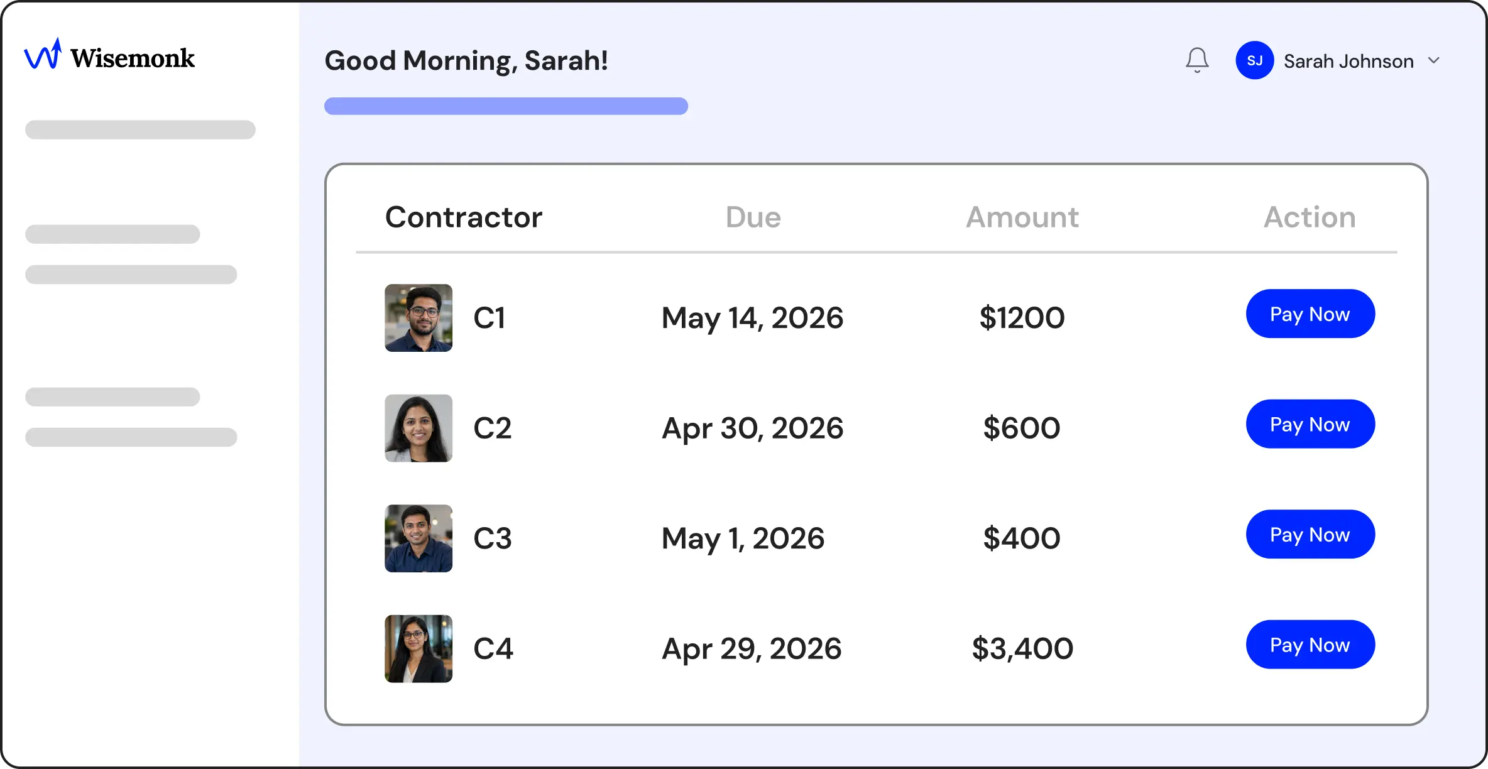Open the notifications bell icon
The image size is (1488, 769).
tap(1197, 60)
